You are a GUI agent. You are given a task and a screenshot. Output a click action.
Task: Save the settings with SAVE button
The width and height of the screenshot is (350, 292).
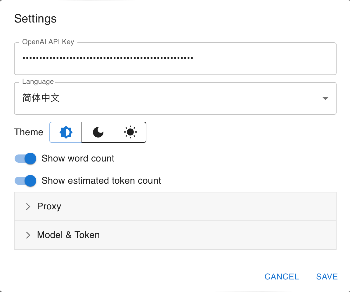point(327,277)
